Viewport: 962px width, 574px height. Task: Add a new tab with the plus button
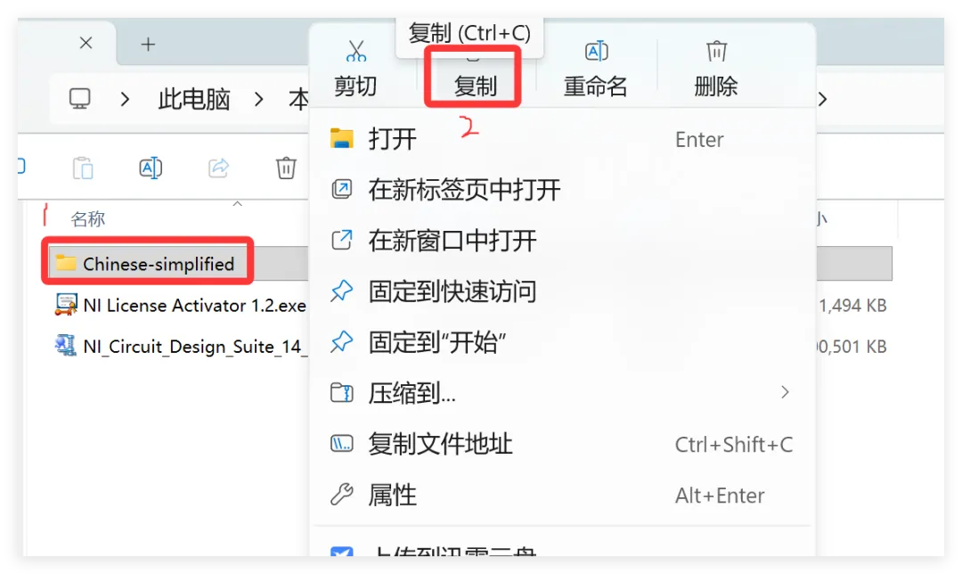coord(148,45)
